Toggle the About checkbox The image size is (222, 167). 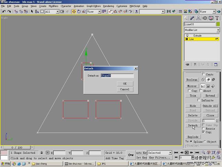(201, 90)
